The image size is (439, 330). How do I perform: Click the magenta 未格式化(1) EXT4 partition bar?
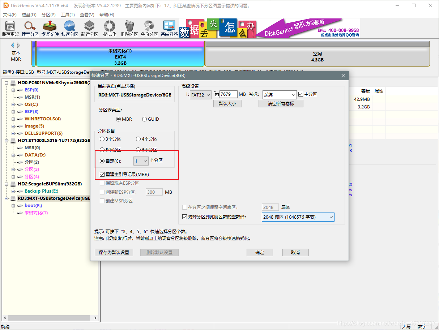[120, 54]
